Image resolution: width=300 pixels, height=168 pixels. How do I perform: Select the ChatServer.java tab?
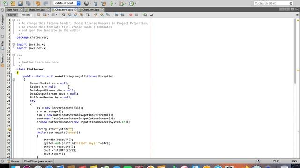pos(64,10)
